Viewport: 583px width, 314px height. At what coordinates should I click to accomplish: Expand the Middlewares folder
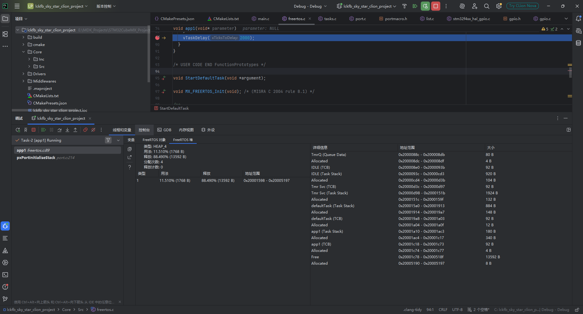23,81
